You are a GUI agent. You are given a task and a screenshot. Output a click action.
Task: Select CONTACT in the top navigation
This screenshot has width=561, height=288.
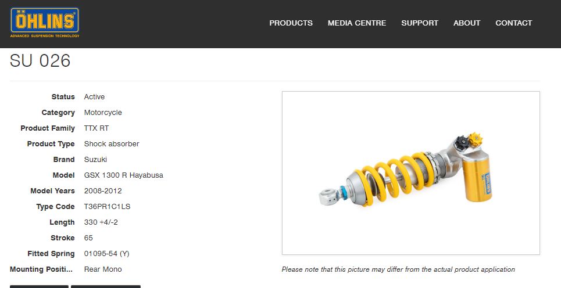click(513, 23)
